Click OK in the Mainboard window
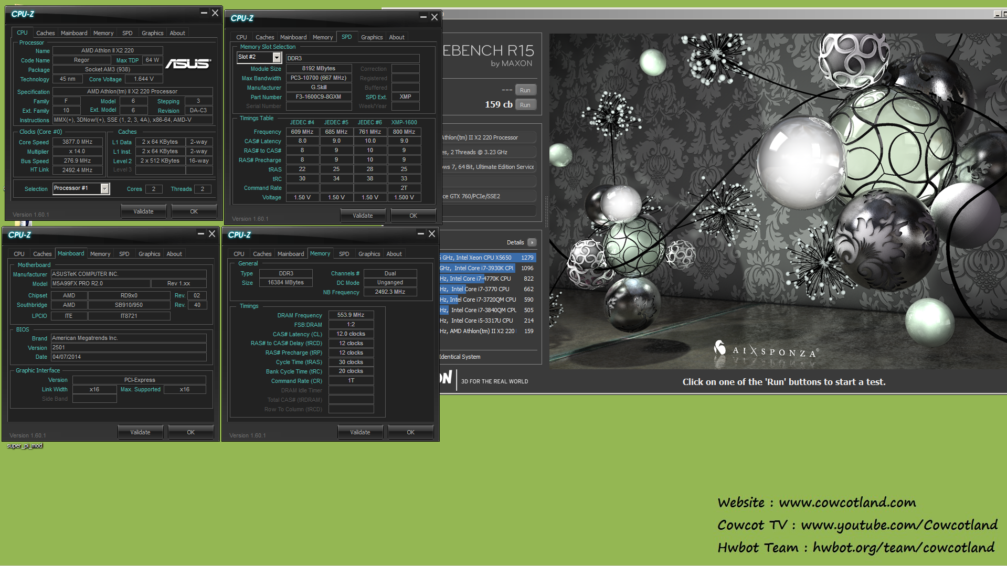The width and height of the screenshot is (1007, 566). point(191,432)
